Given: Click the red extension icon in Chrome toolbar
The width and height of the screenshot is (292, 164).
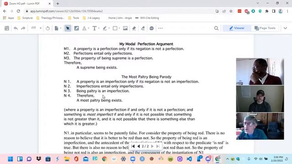Looking at the screenshot, I should click(240, 11).
